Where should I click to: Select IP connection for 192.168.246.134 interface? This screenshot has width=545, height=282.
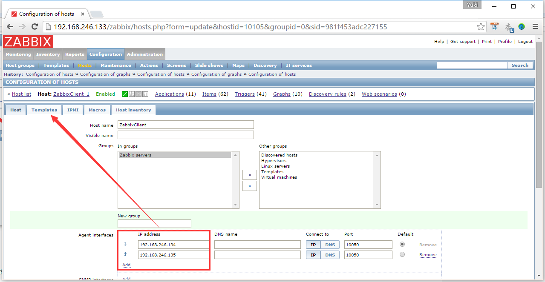313,245
